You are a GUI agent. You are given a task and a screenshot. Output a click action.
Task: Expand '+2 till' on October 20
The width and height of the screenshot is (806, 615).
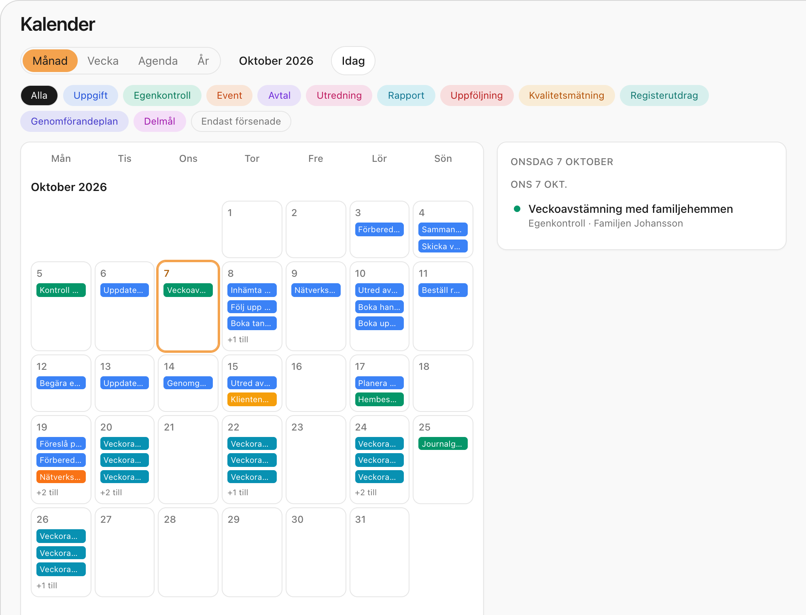(111, 492)
